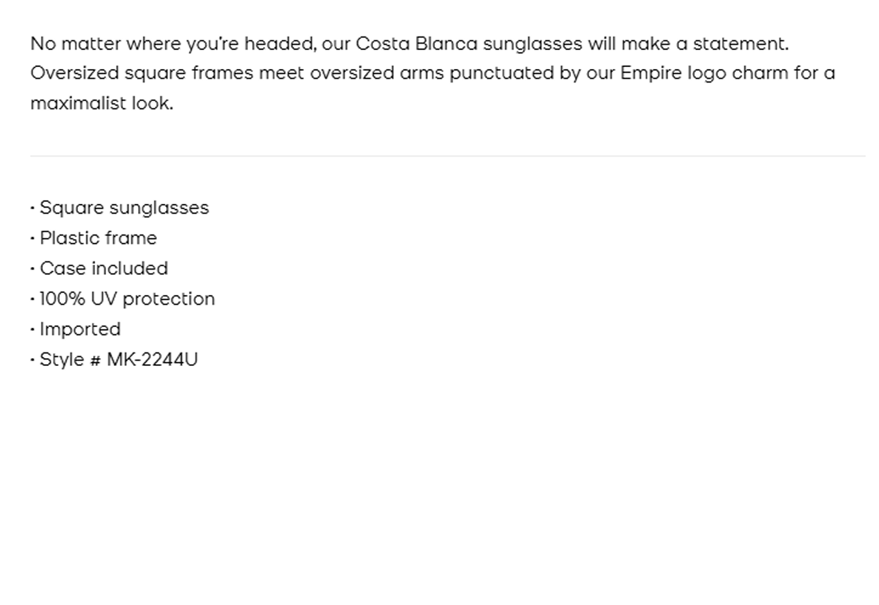
Task: Click the word "headed," in the first line
Action: pos(280,44)
